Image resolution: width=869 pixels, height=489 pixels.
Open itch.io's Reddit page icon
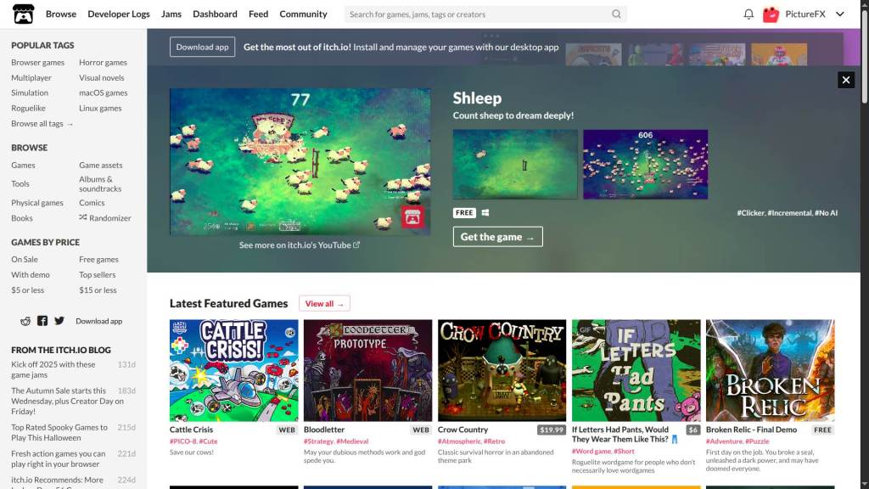25,321
